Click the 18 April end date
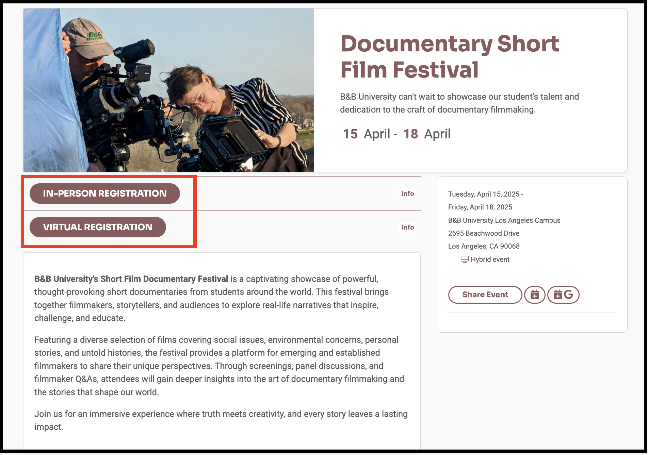The height and width of the screenshot is (455, 648). pos(427,134)
